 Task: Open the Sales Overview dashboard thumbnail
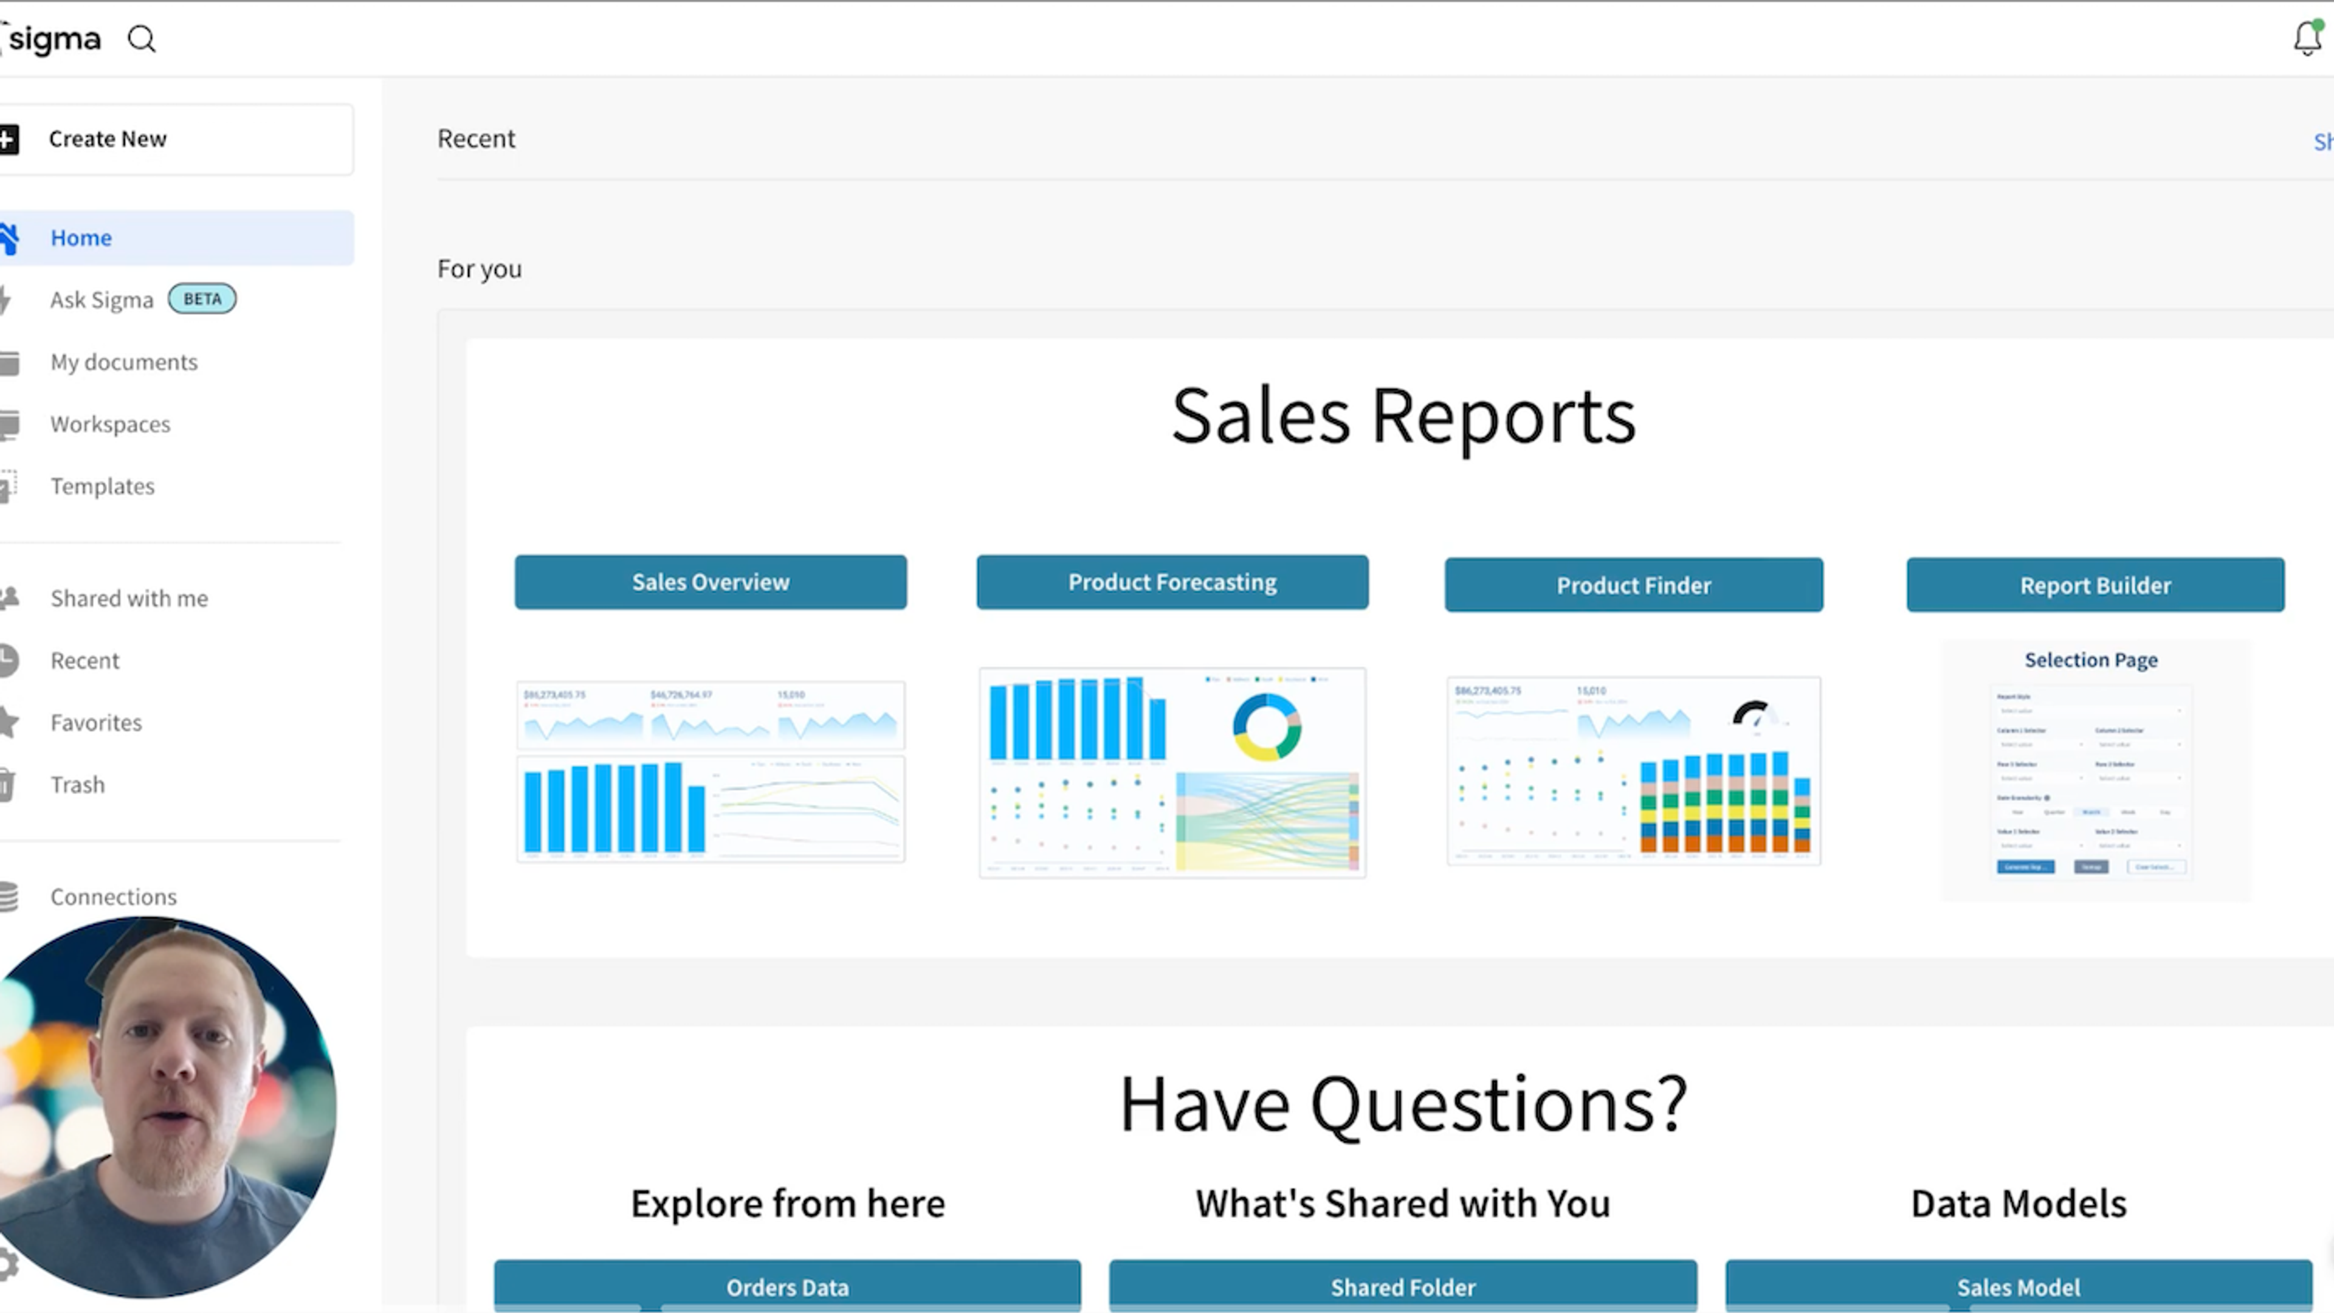(x=711, y=771)
